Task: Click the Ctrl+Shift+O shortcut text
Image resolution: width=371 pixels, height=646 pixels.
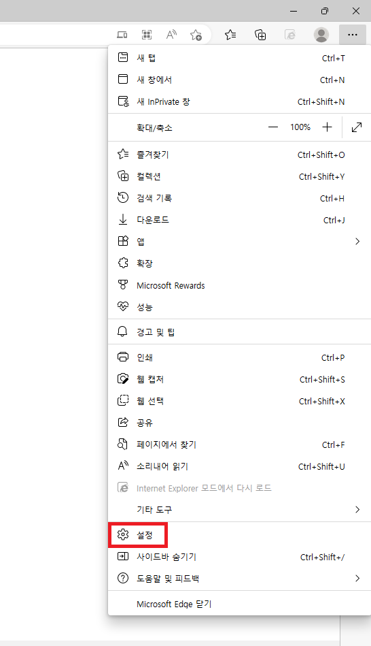Action: coord(321,155)
